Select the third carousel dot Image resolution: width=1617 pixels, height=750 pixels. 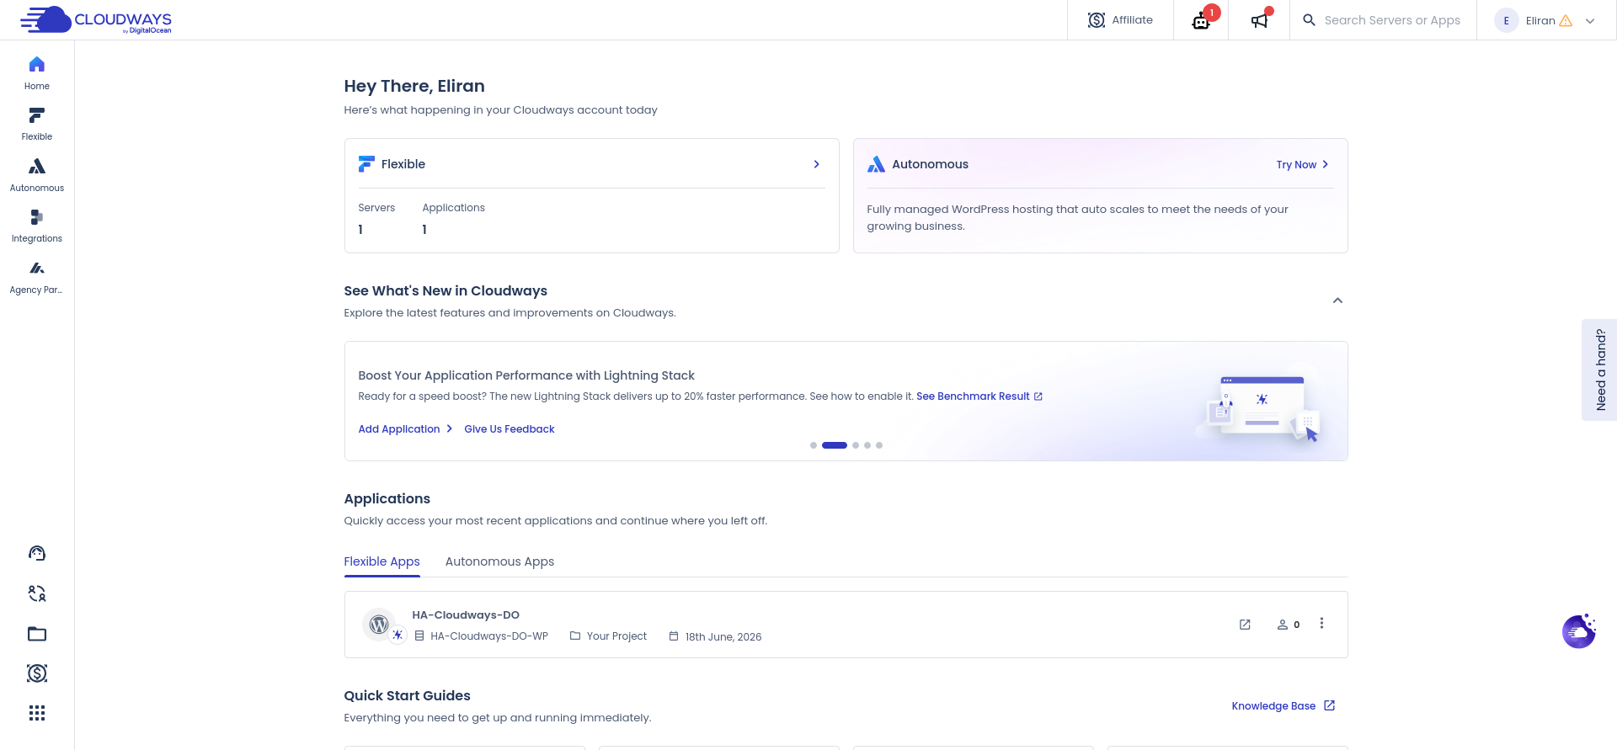856,445
